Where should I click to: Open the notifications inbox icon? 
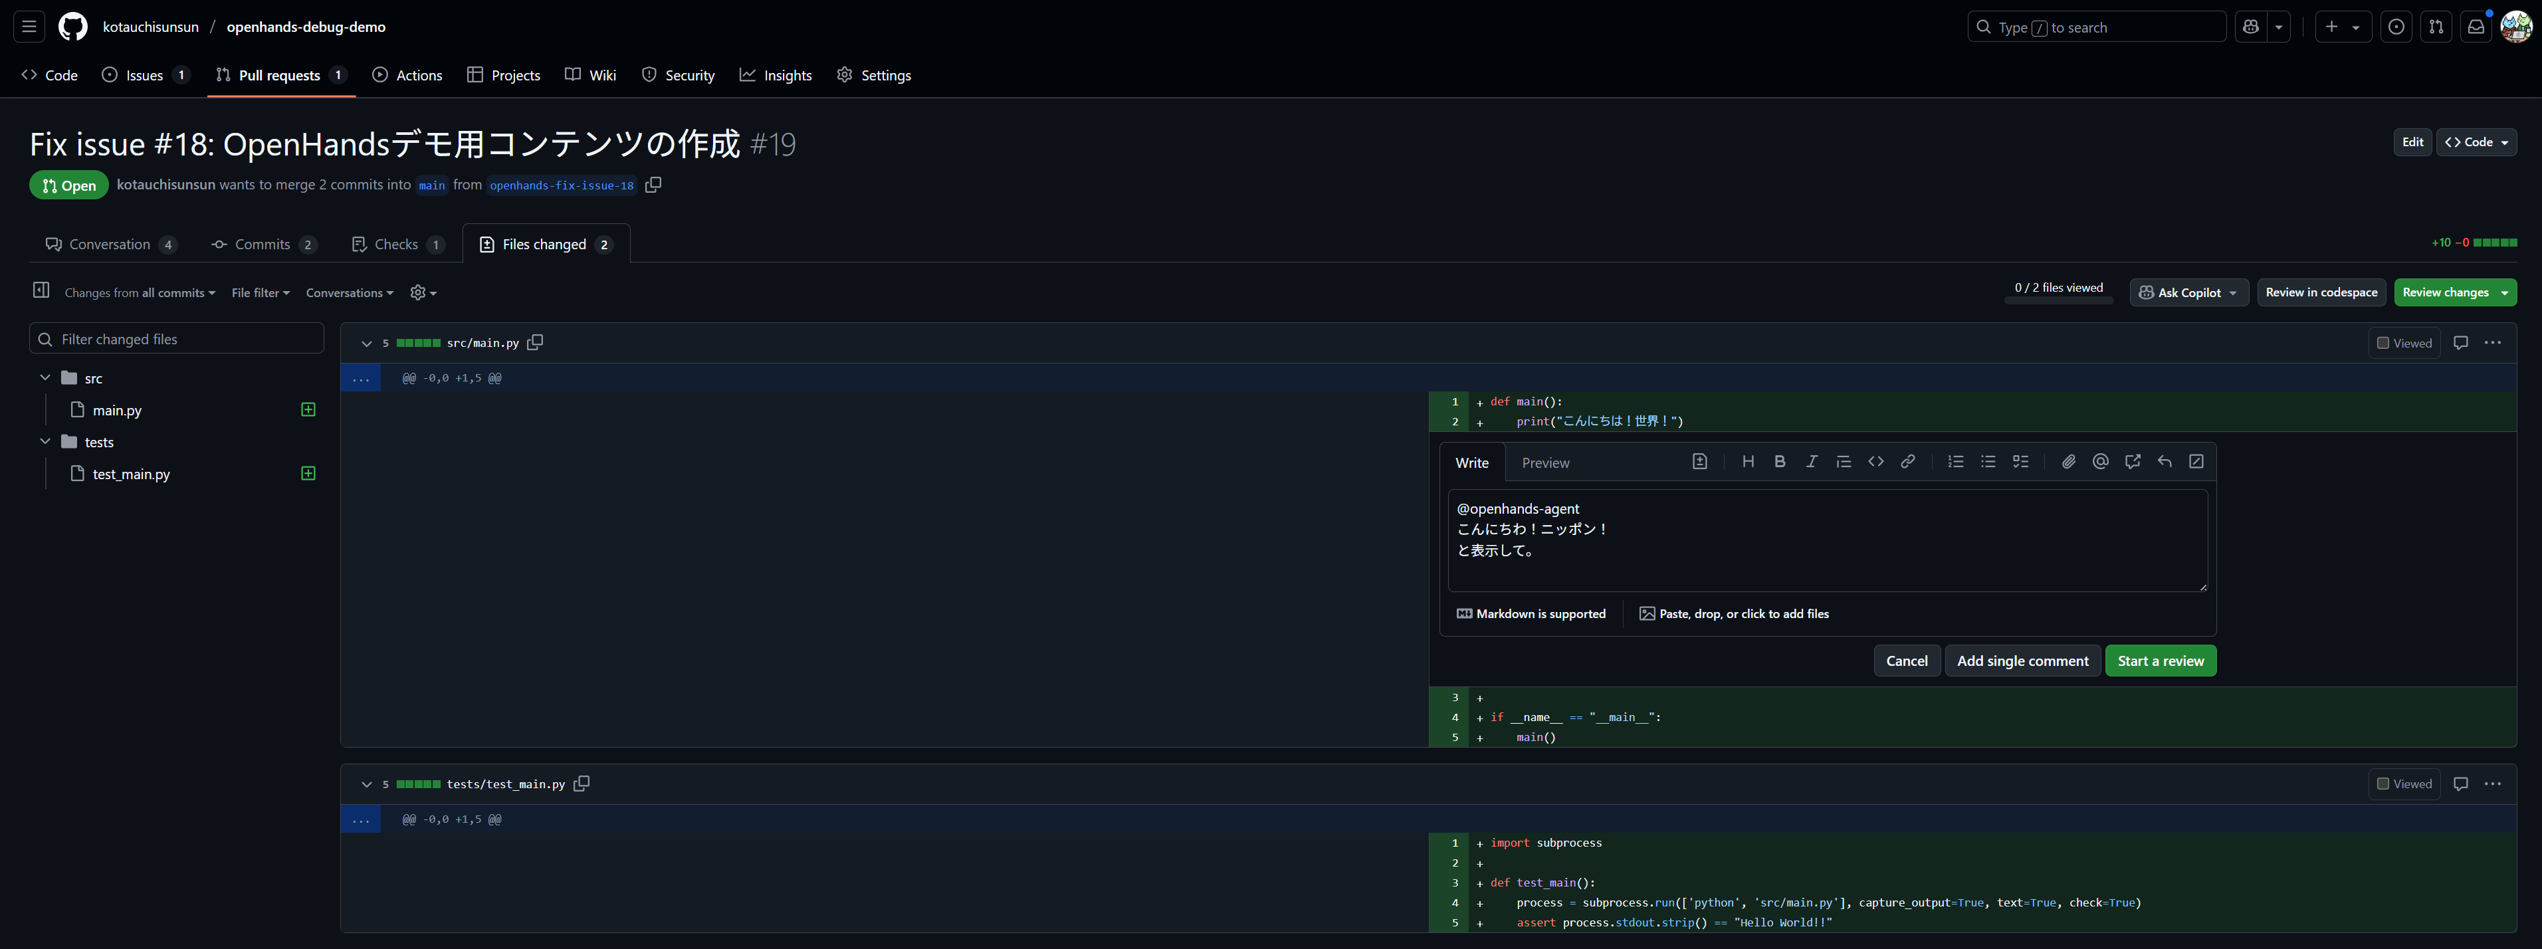tap(2475, 28)
